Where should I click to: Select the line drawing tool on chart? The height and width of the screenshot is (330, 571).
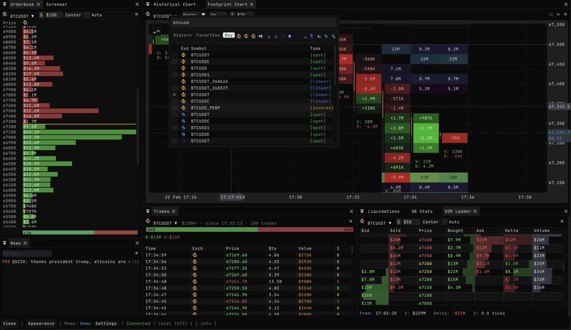click(x=156, y=31)
